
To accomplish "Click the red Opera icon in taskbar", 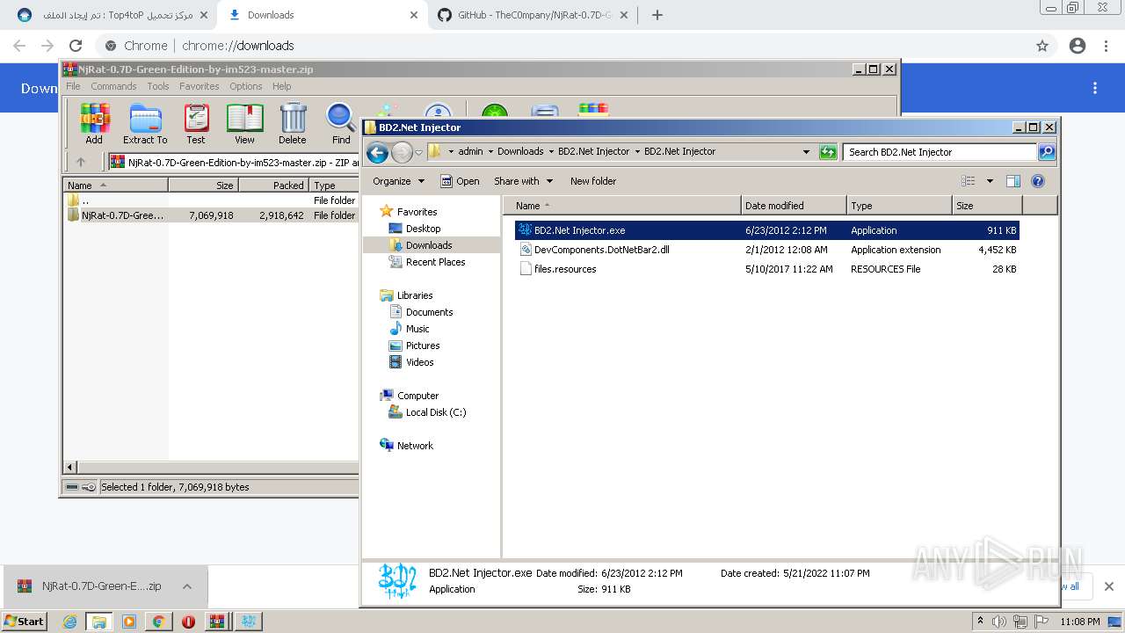I will tap(188, 622).
